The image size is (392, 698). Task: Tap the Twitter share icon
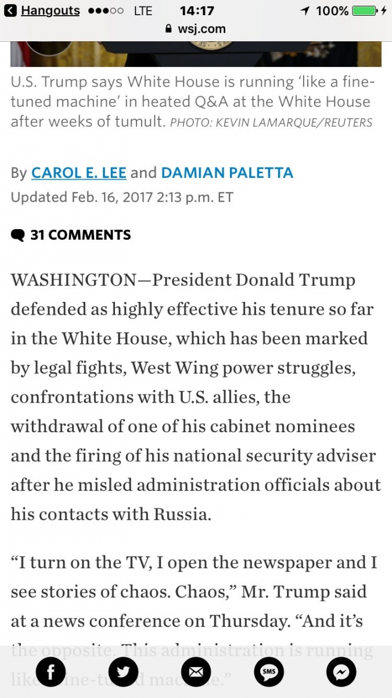(123, 673)
